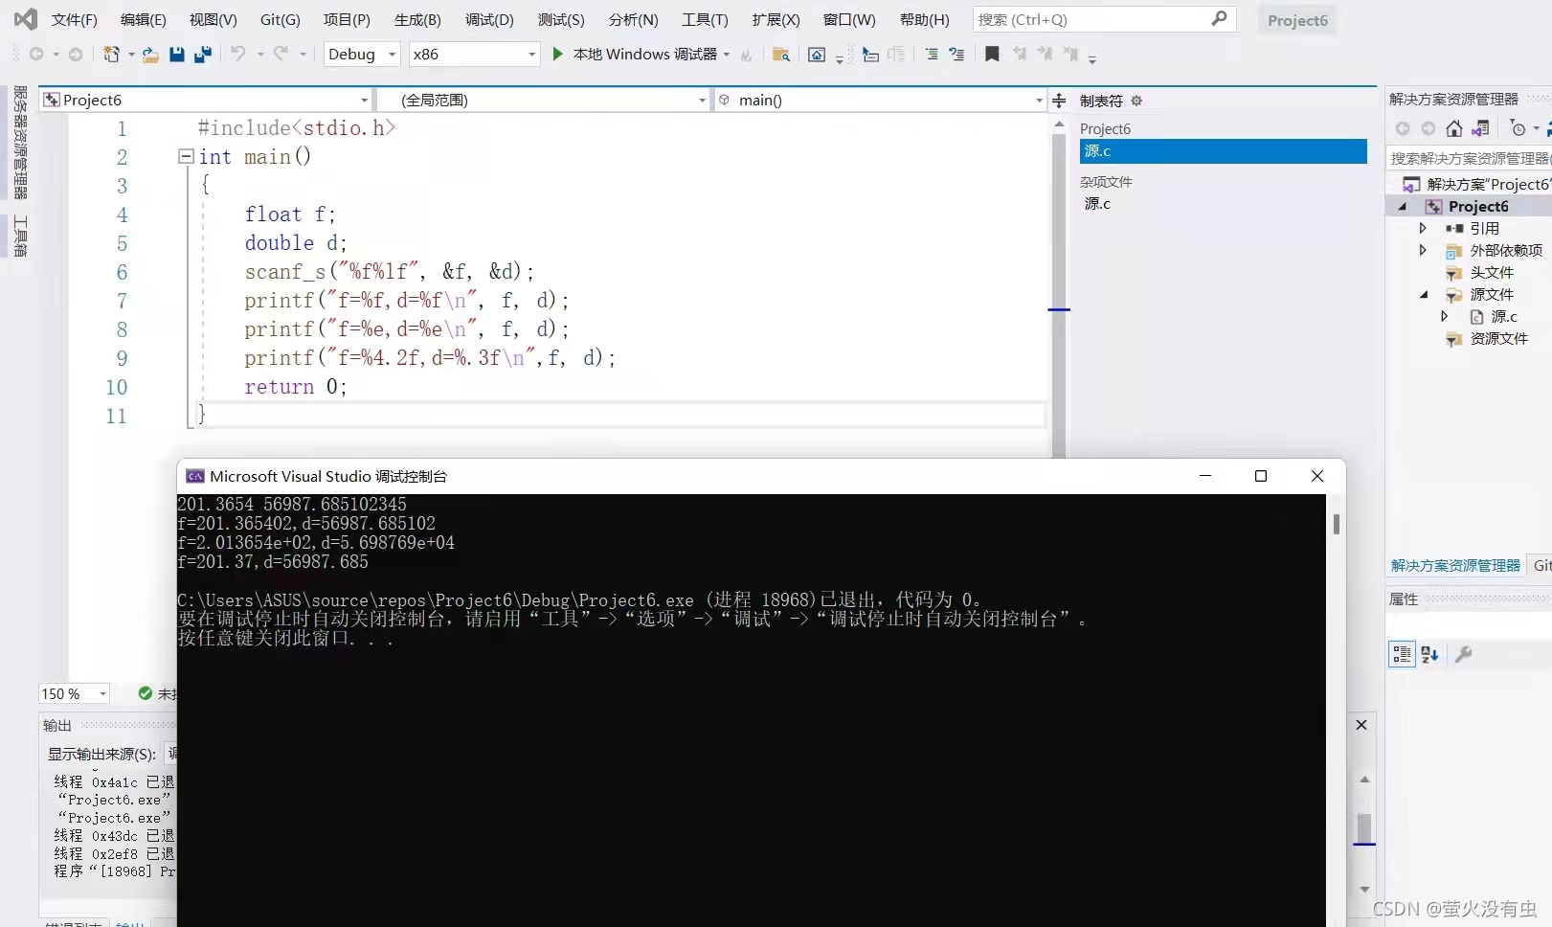1552x927 pixels.
Task: Click the Navigate Backward toolbar arrow
Action: (x=36, y=55)
